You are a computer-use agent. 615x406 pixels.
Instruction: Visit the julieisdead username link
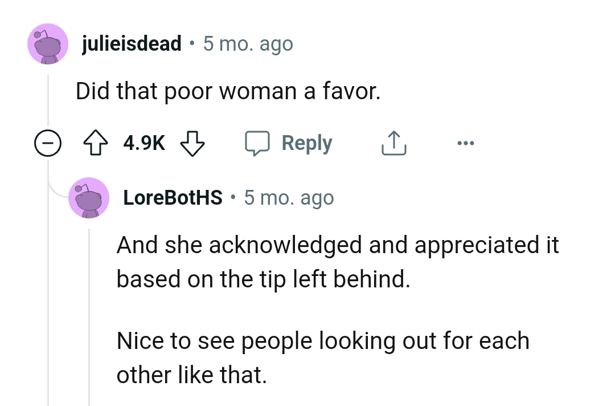(132, 43)
